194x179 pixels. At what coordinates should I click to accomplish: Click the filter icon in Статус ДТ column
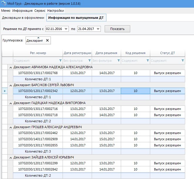183,61
